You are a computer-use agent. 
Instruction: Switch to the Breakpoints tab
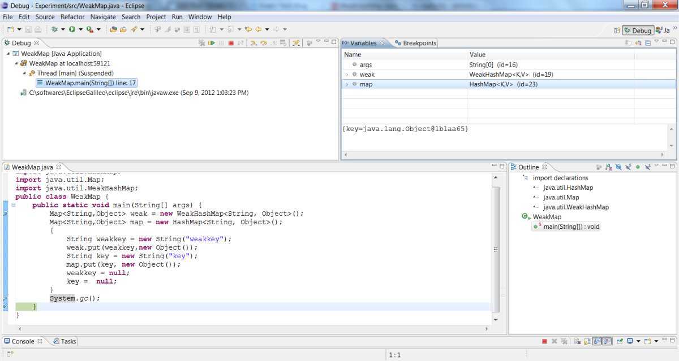[415, 43]
